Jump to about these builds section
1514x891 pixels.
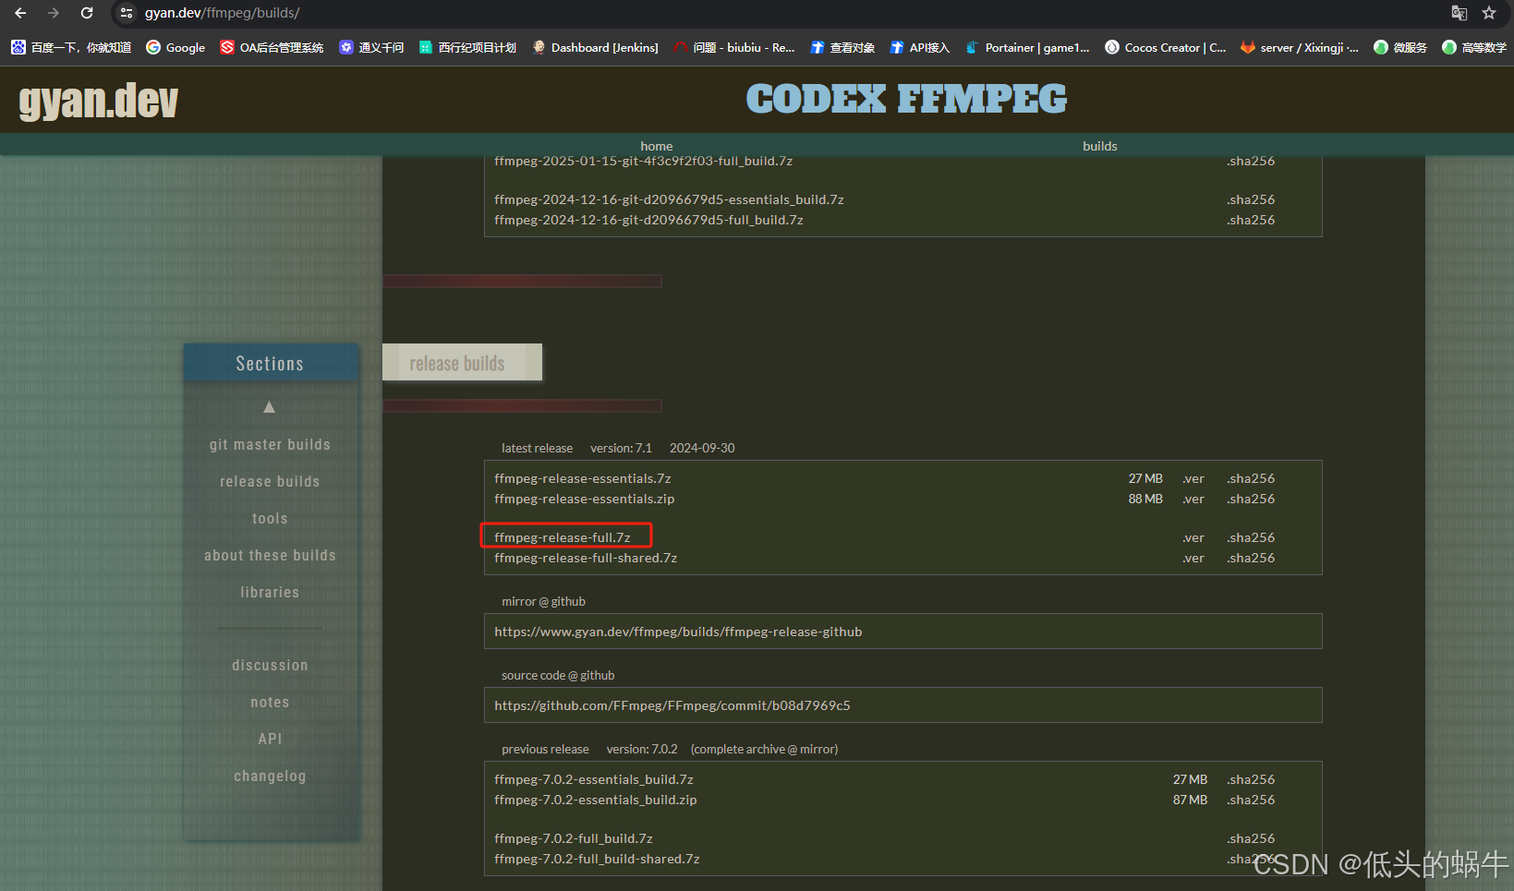(x=270, y=555)
